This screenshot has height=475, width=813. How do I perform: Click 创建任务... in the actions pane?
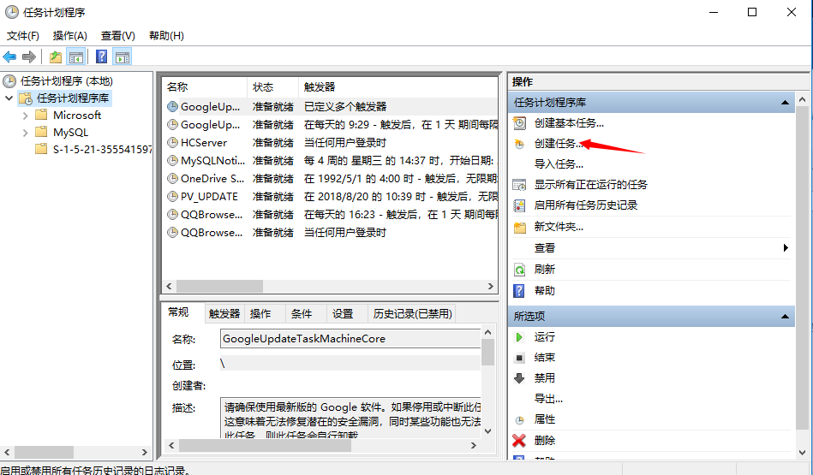559,144
